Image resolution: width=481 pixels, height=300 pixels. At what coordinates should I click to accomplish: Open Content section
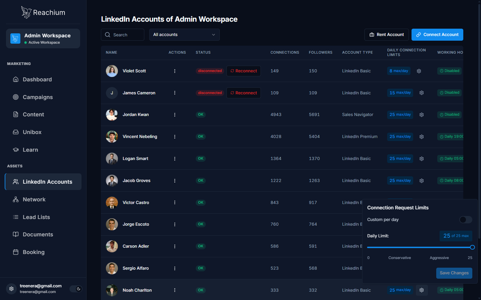pyautogui.click(x=43, y=114)
